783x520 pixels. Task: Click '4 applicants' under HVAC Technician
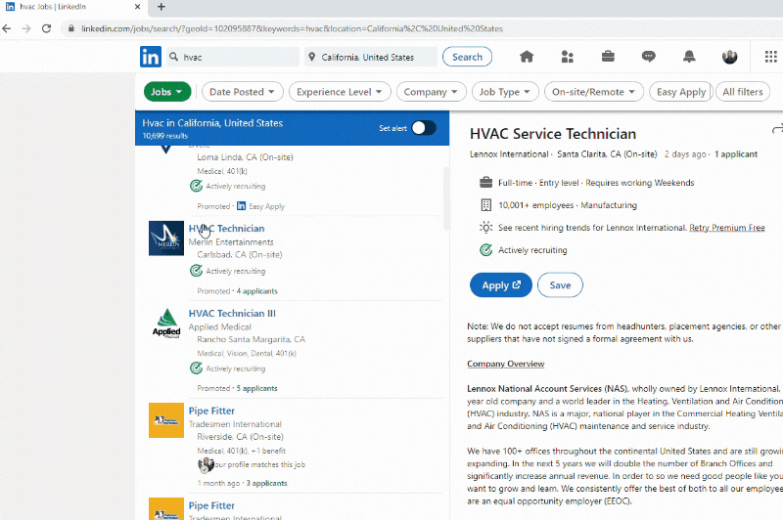256,291
